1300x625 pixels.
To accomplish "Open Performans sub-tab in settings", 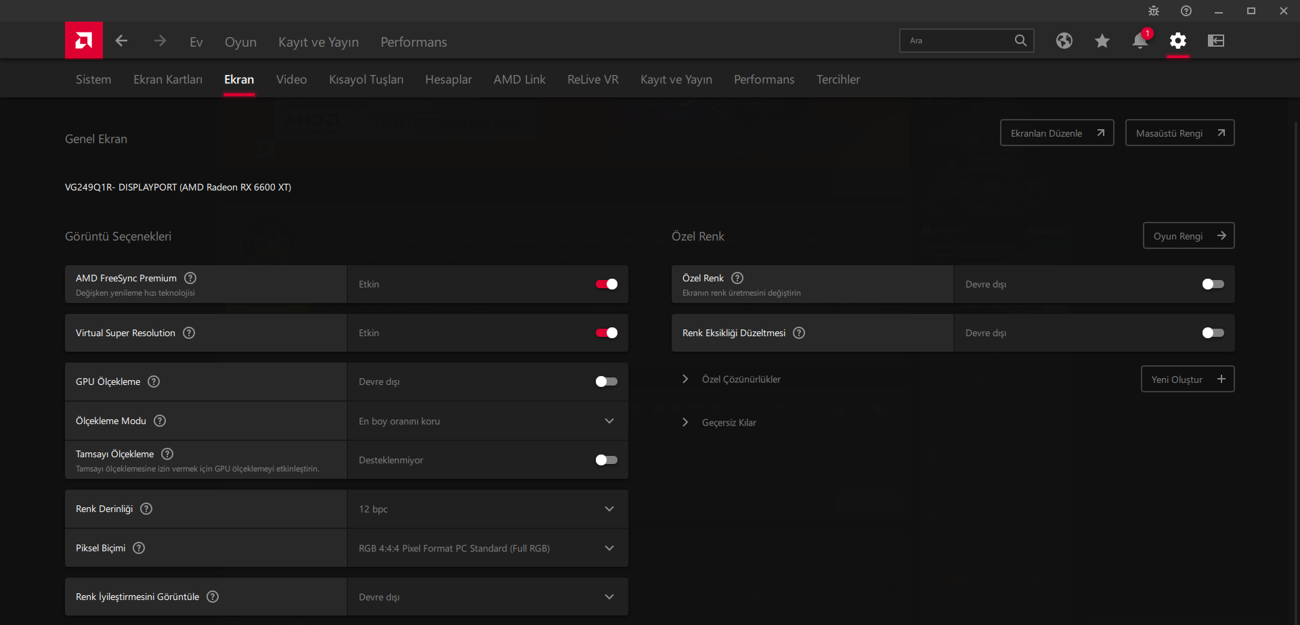I will [x=764, y=79].
